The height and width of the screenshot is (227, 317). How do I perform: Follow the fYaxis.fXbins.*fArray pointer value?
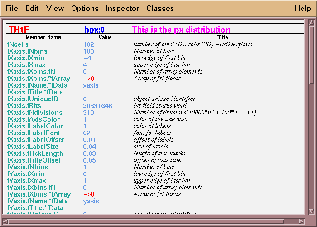(x=89, y=194)
